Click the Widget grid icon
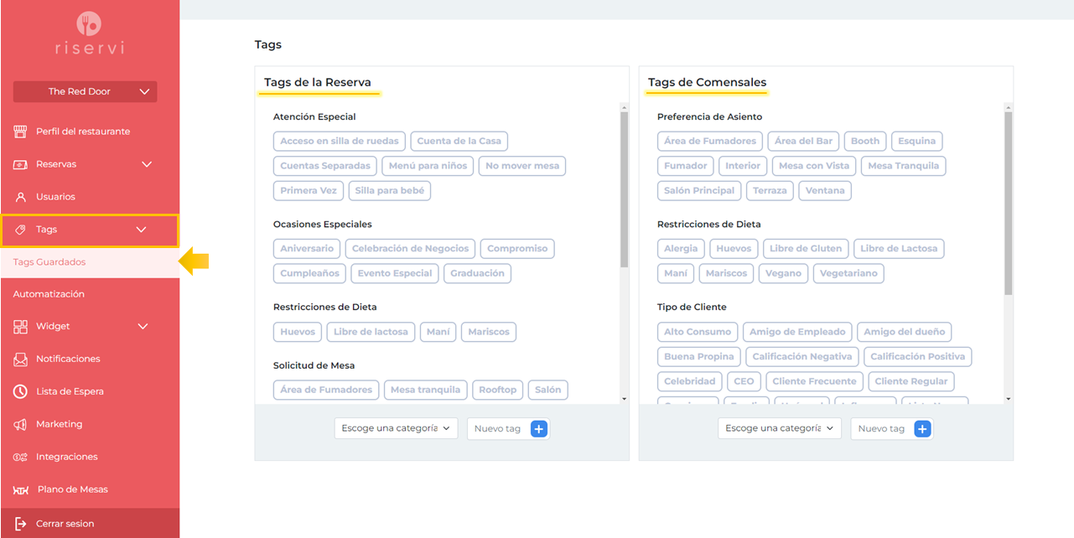This screenshot has width=1074, height=538. 21,327
